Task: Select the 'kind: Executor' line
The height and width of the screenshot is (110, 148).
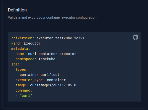Action: pos(26,43)
